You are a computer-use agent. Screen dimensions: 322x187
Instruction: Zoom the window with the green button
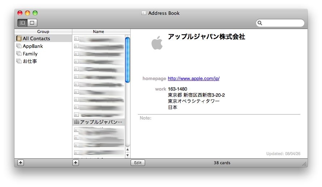pos(35,13)
